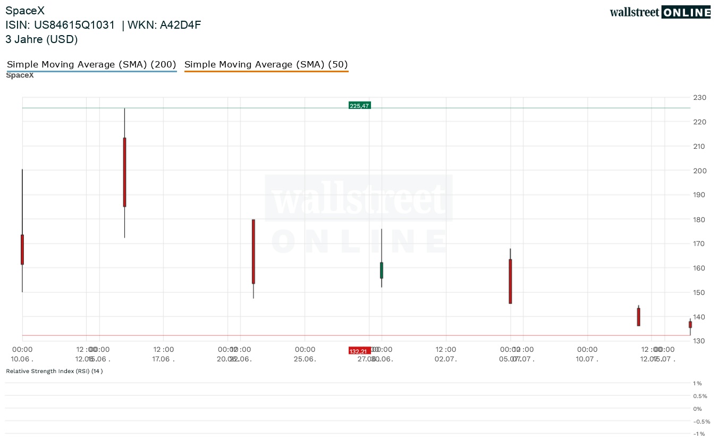Select the last candlestick at the right edge
717x448 pixels.
[x=690, y=325]
